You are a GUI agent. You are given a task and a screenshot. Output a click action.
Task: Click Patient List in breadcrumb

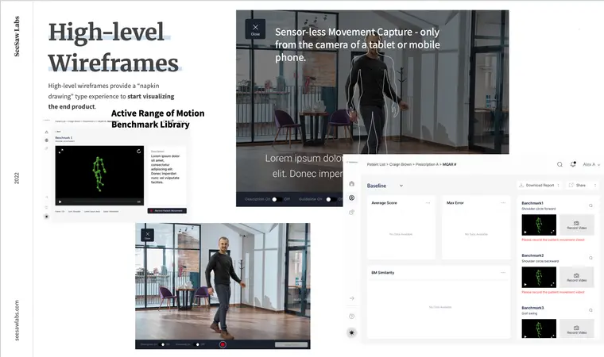click(x=377, y=164)
